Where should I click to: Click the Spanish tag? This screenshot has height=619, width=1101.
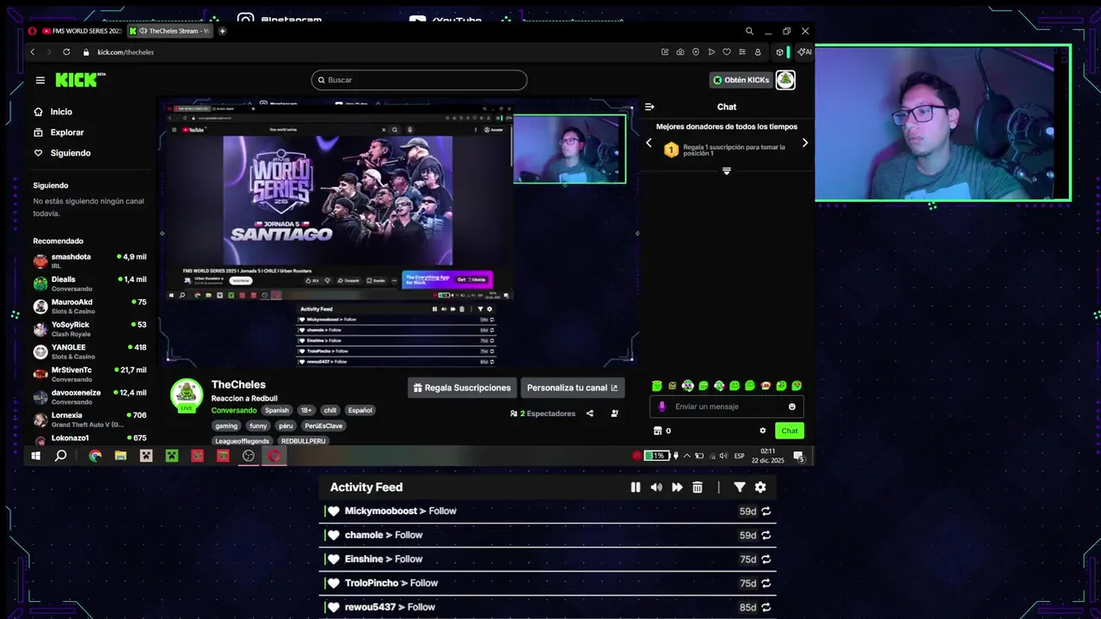coord(277,410)
